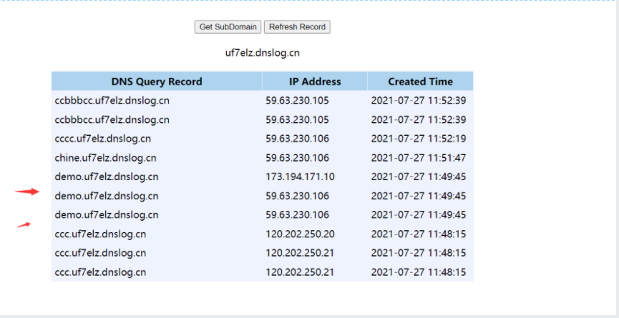
Task: Click the smaller red arrow annotation
Action: 24,225
